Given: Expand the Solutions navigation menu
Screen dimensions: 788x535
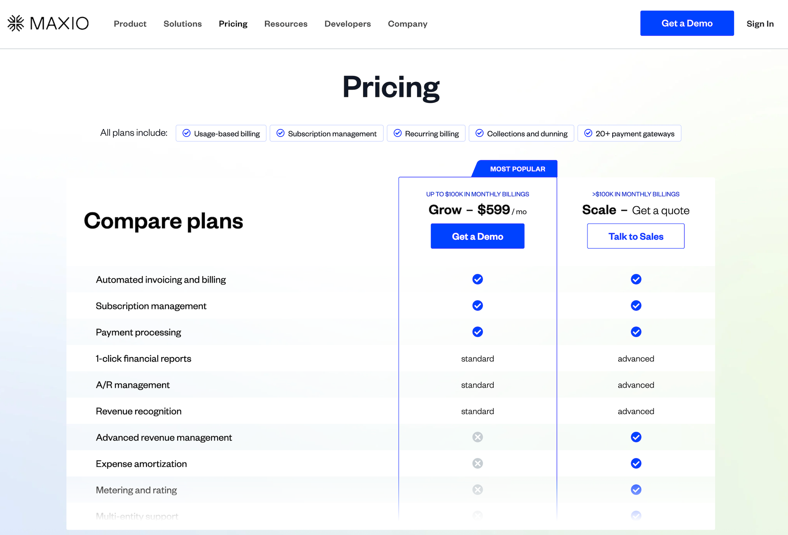Looking at the screenshot, I should pos(182,24).
